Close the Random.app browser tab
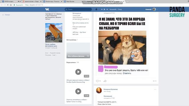 pos(61,1)
